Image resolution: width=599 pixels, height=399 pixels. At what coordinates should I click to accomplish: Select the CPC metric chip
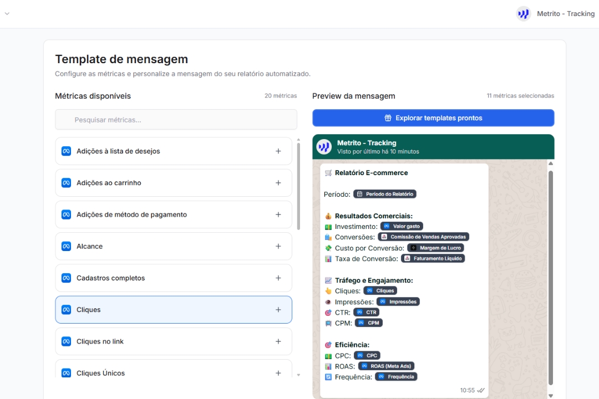[367, 355]
